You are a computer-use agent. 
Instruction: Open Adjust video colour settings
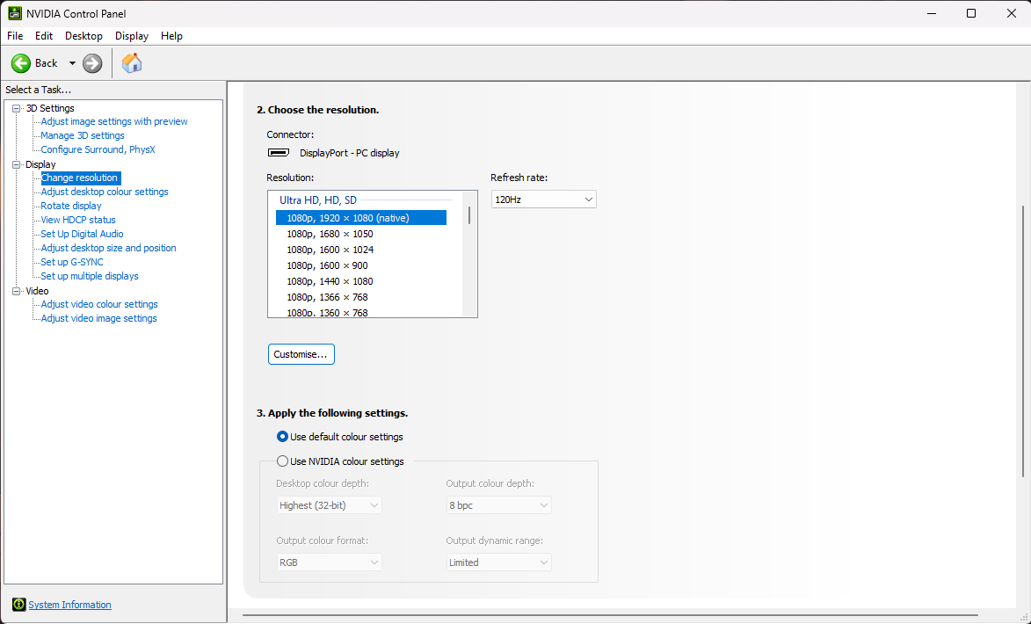pos(99,304)
